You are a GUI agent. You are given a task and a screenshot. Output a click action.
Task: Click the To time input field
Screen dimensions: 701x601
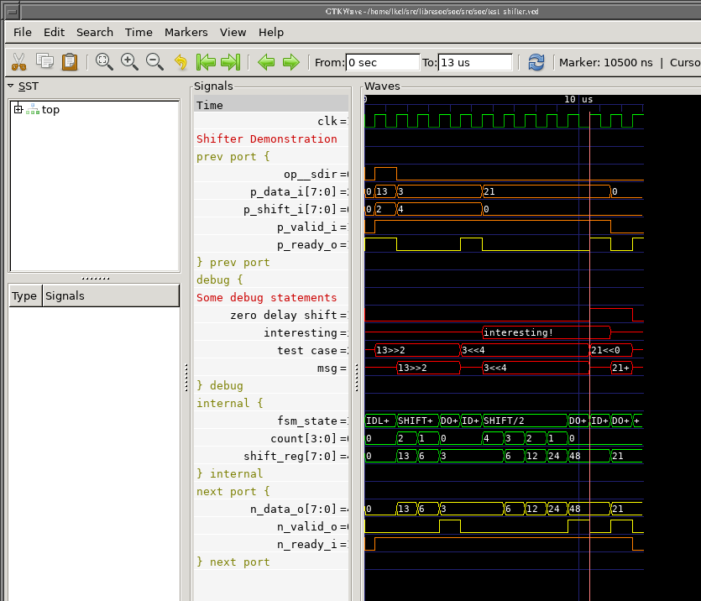tap(474, 63)
